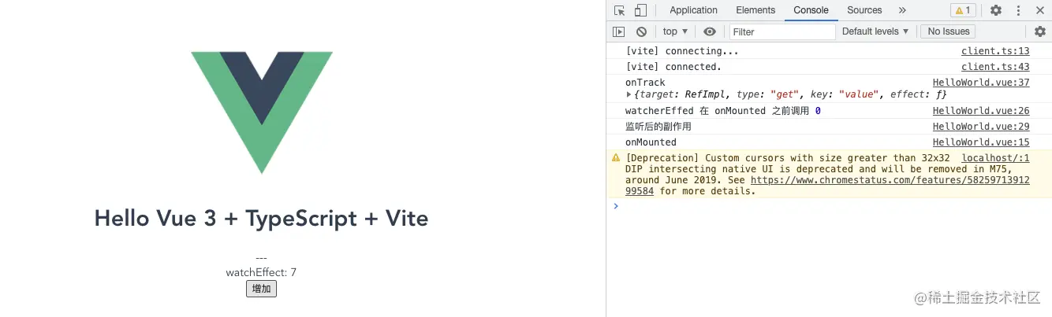1052x317 pixels.
Task: Click the 增加 button
Action: [261, 289]
